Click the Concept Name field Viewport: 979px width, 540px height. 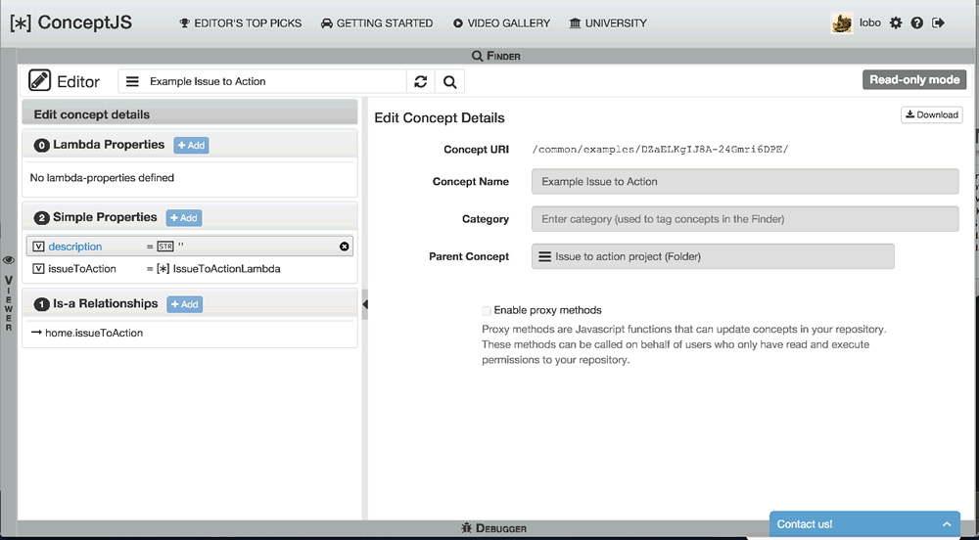(745, 181)
